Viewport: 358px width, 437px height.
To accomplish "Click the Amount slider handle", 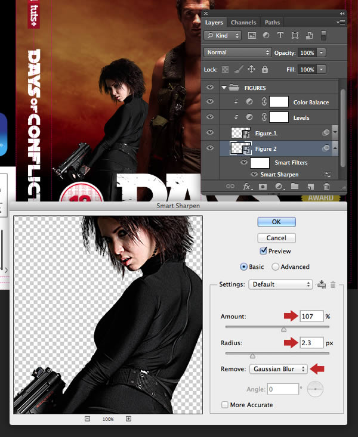I will point(284,330).
